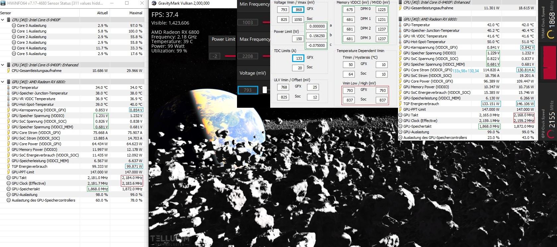Click the VRAM Clock Speed gauge ring

[x=551, y=34]
